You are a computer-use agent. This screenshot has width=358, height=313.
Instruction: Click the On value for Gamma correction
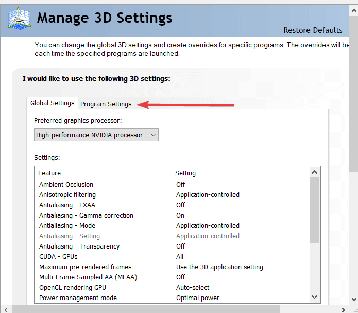coord(180,215)
